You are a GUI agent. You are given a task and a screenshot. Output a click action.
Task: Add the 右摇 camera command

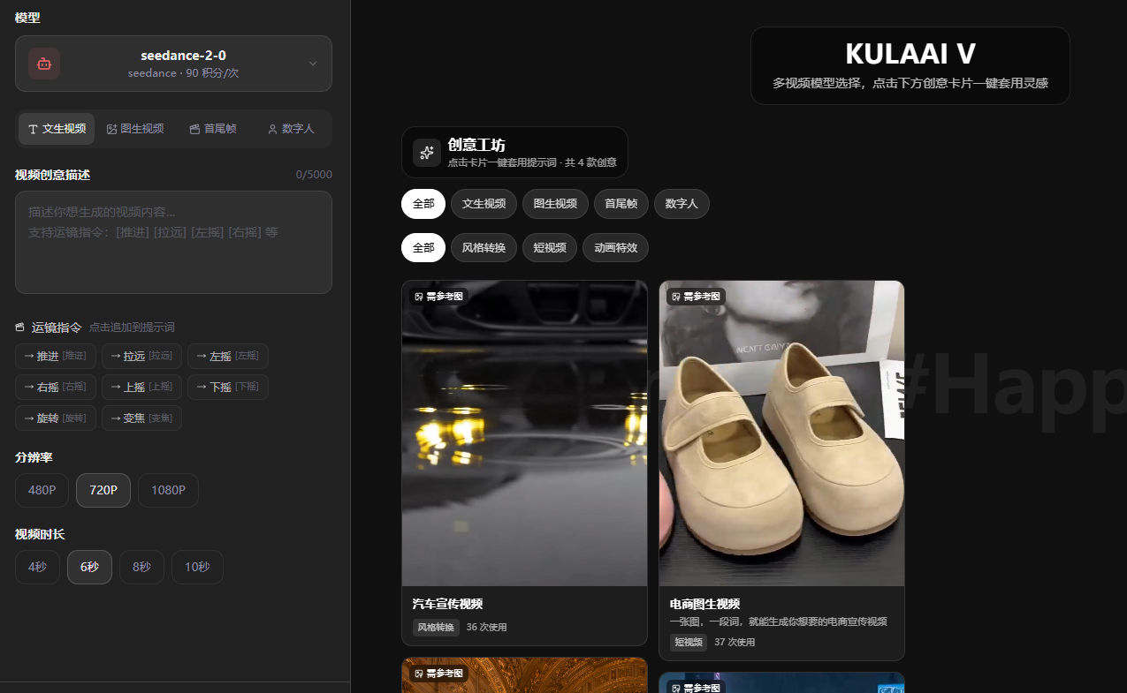coord(56,387)
